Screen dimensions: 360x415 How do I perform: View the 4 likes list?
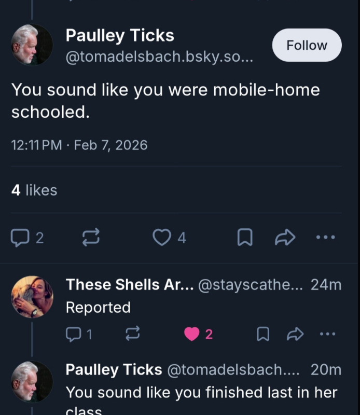[x=34, y=190]
